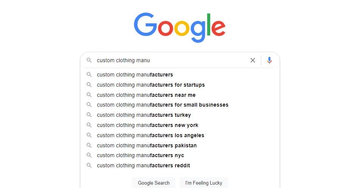Viewport: 346px width, 188px height.
Task: Click the Google logo
Action: pos(180,27)
